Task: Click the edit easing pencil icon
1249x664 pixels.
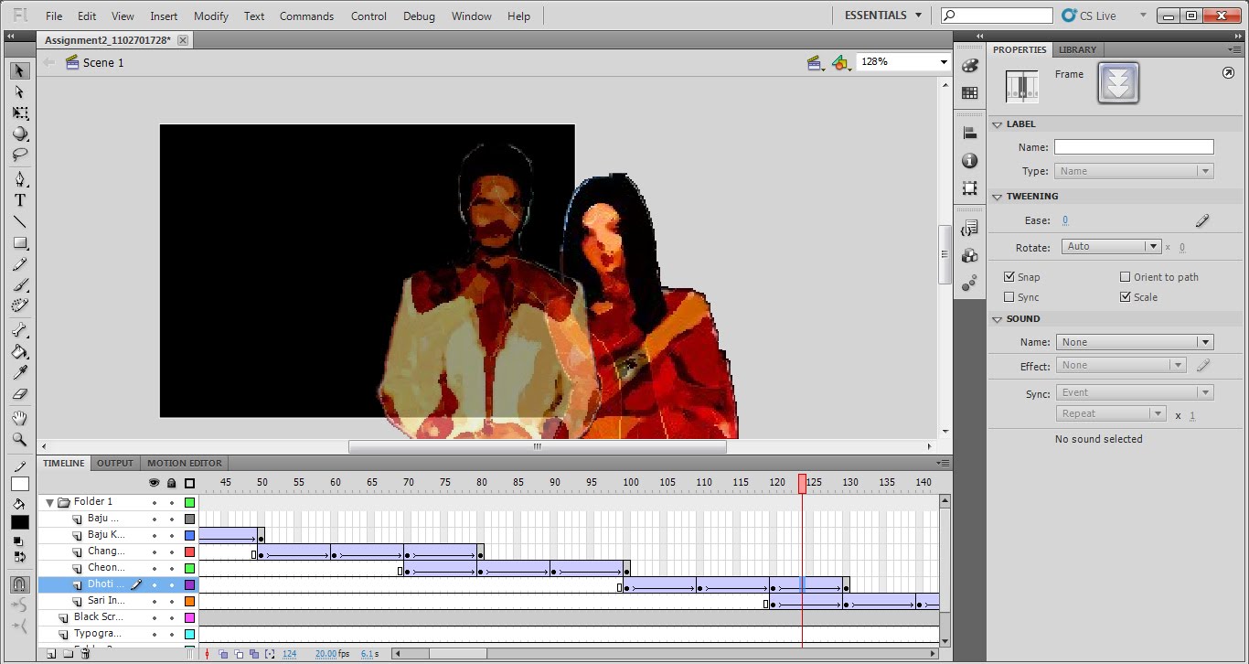Action: pyautogui.click(x=1202, y=220)
